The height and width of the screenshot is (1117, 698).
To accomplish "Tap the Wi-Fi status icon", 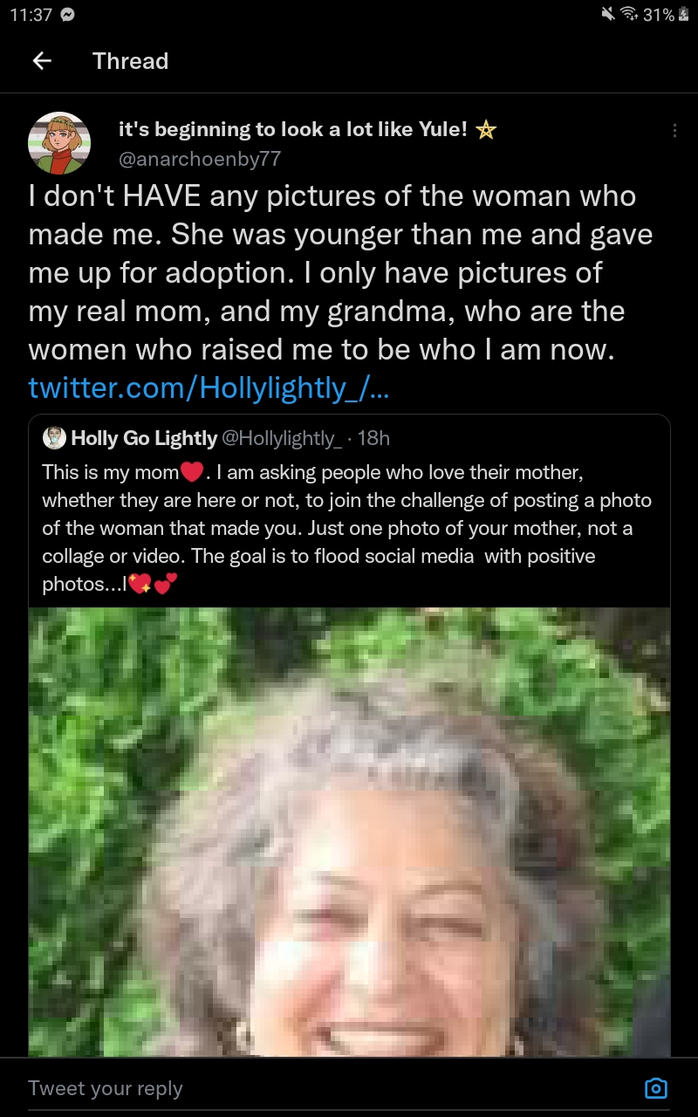I will pyautogui.click(x=629, y=15).
